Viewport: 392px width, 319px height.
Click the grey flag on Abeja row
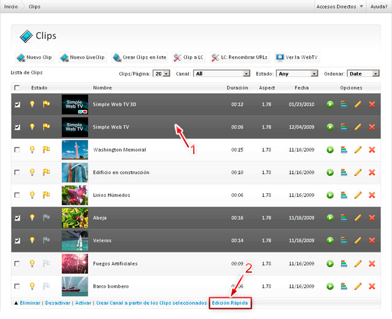(x=46, y=217)
